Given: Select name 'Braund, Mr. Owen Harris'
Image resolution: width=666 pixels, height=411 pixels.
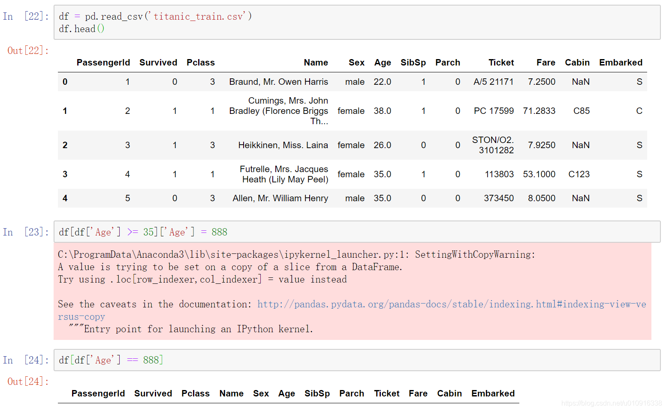Looking at the screenshot, I should coord(278,82).
